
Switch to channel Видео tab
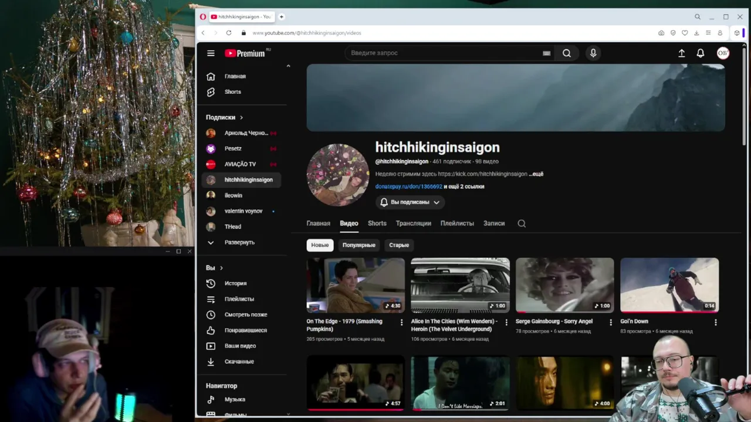[349, 223]
